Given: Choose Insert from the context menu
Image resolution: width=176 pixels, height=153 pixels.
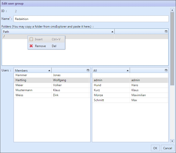Looking at the screenshot, I should [39, 39].
